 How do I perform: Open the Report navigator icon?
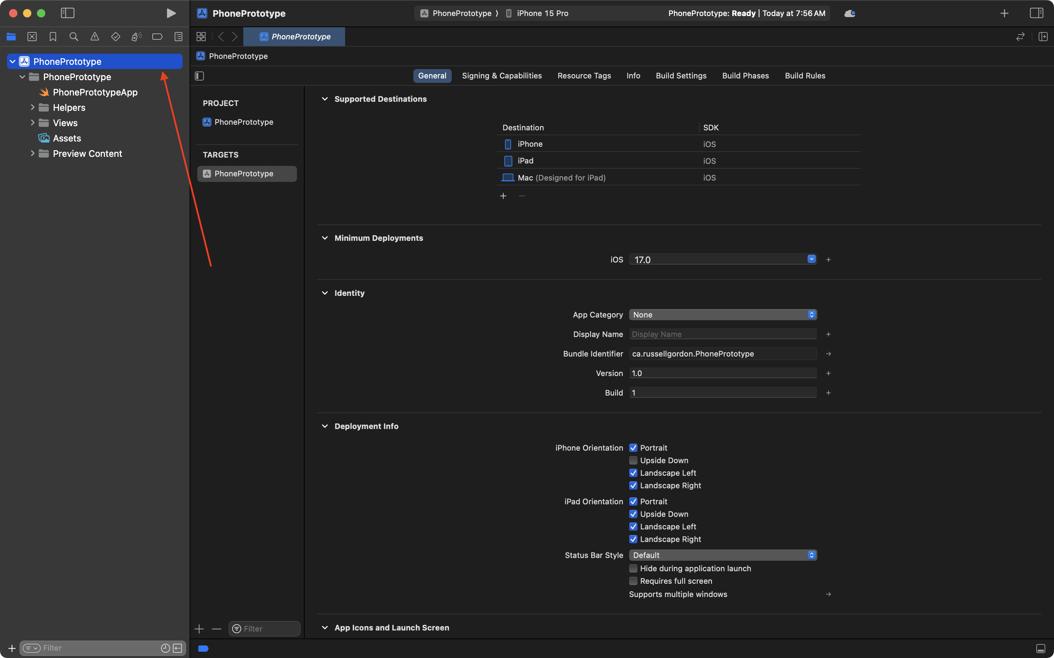click(178, 37)
